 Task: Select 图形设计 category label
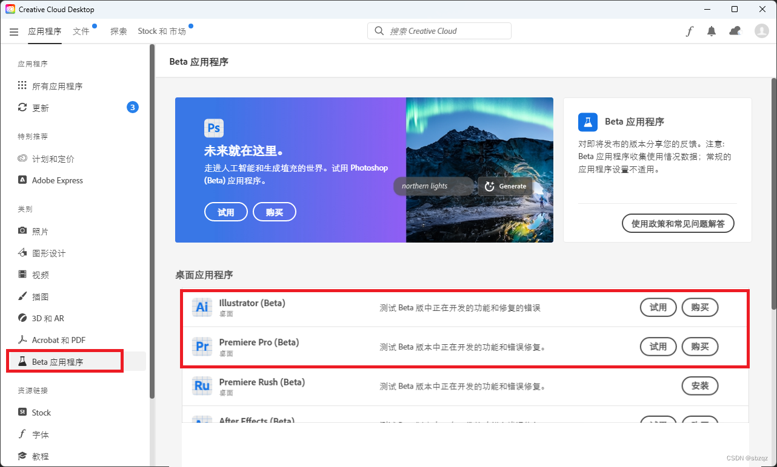coord(49,253)
